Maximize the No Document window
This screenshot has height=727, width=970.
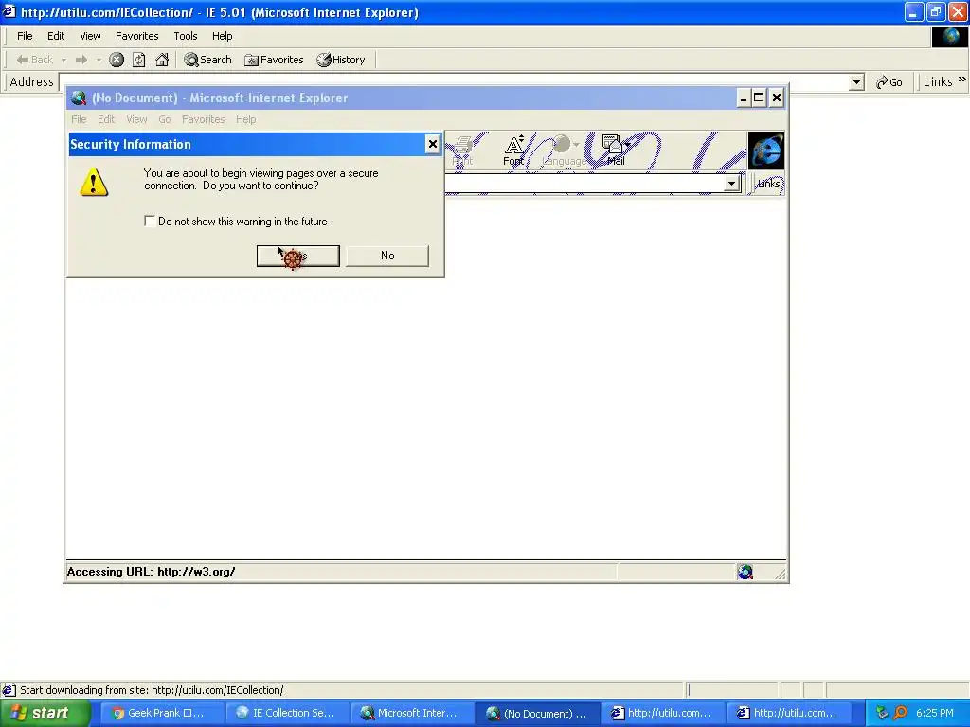coord(759,98)
